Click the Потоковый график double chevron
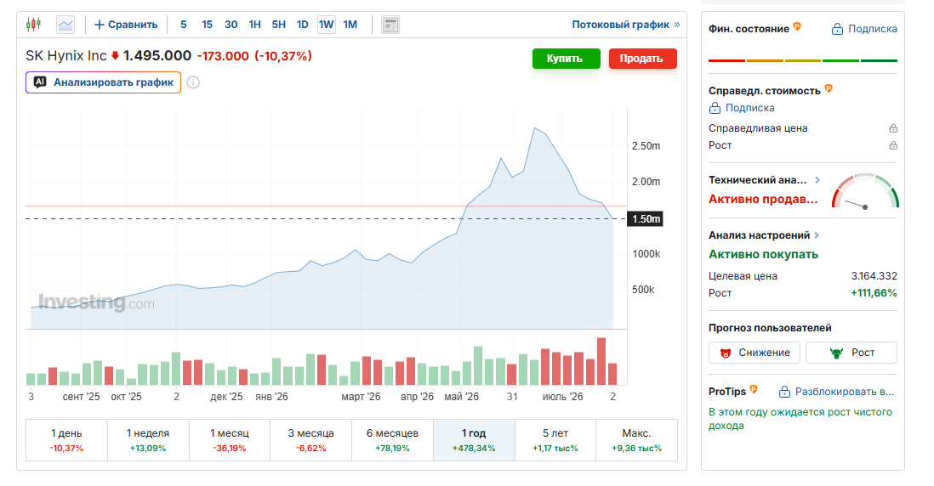 676,25
